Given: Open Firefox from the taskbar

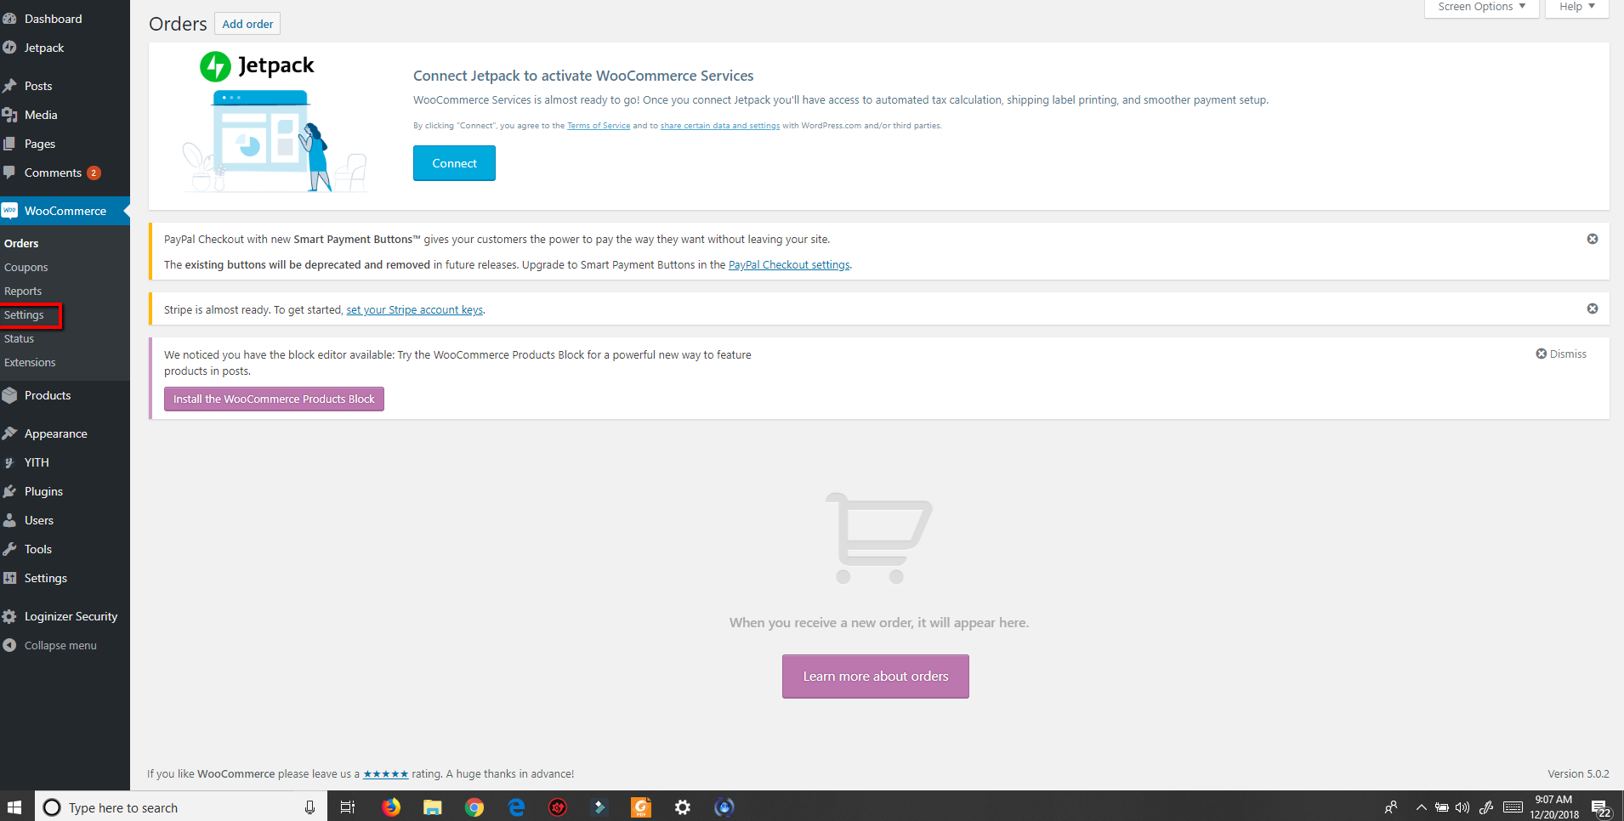Looking at the screenshot, I should click(x=391, y=807).
